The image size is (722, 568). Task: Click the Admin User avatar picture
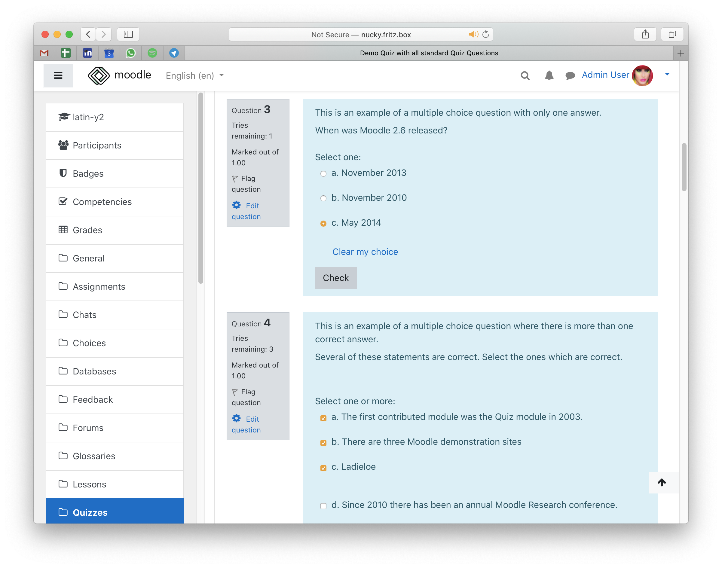(642, 75)
